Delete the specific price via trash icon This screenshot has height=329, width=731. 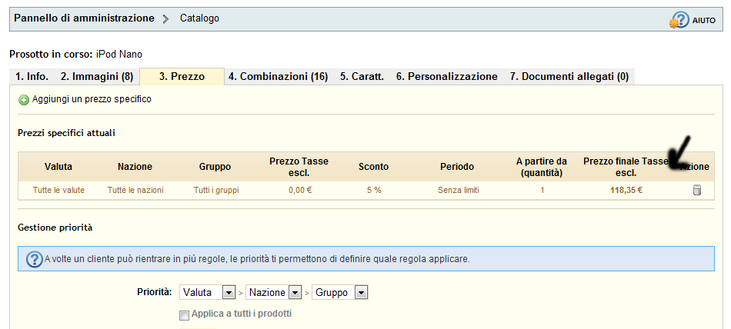point(697,190)
